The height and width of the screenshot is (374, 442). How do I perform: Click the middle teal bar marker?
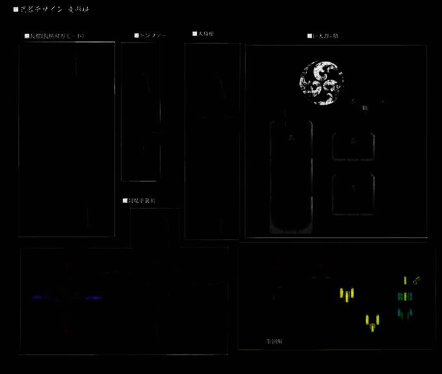405,297
